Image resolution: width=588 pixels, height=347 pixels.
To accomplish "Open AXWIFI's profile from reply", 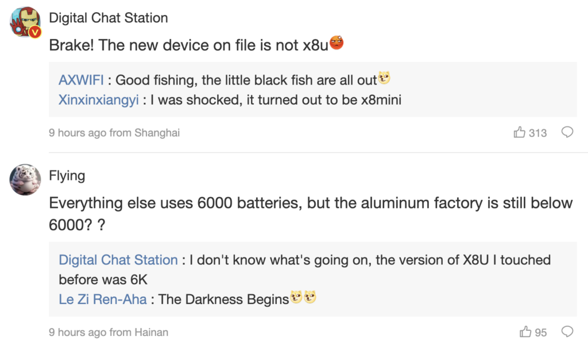I will 81,80.
